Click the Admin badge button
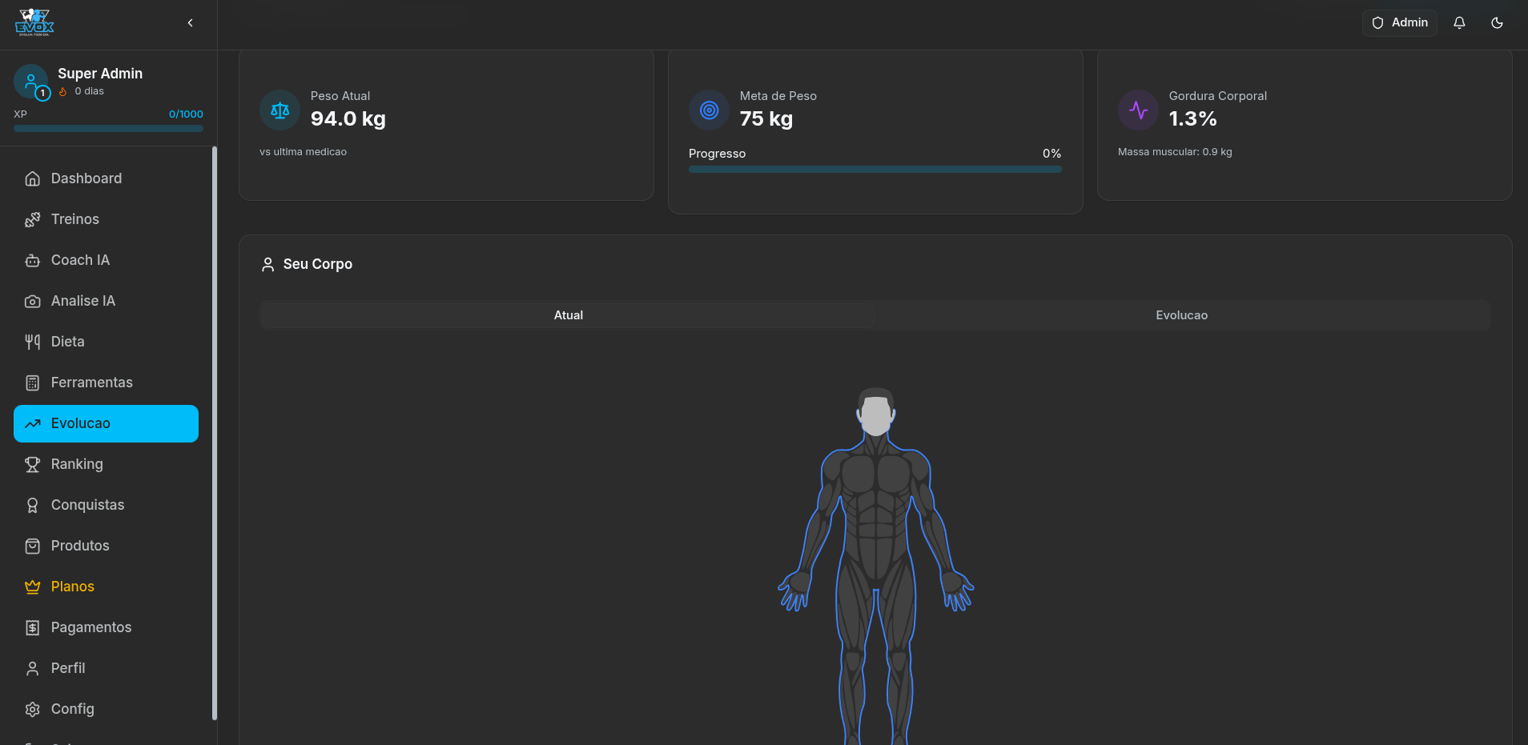1528x745 pixels. [x=1399, y=22]
